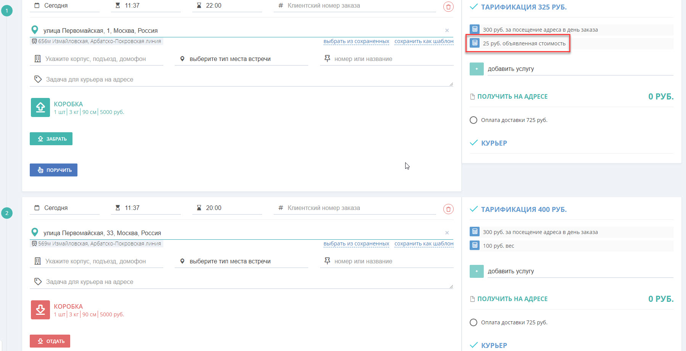Open добавить услугу dropdown in order 1
The width and height of the screenshot is (686, 351).
pos(580,69)
